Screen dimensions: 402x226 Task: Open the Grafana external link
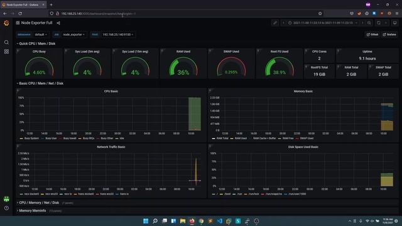click(x=389, y=35)
